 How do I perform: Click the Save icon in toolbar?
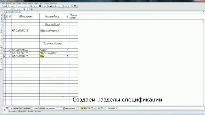[9, 6]
